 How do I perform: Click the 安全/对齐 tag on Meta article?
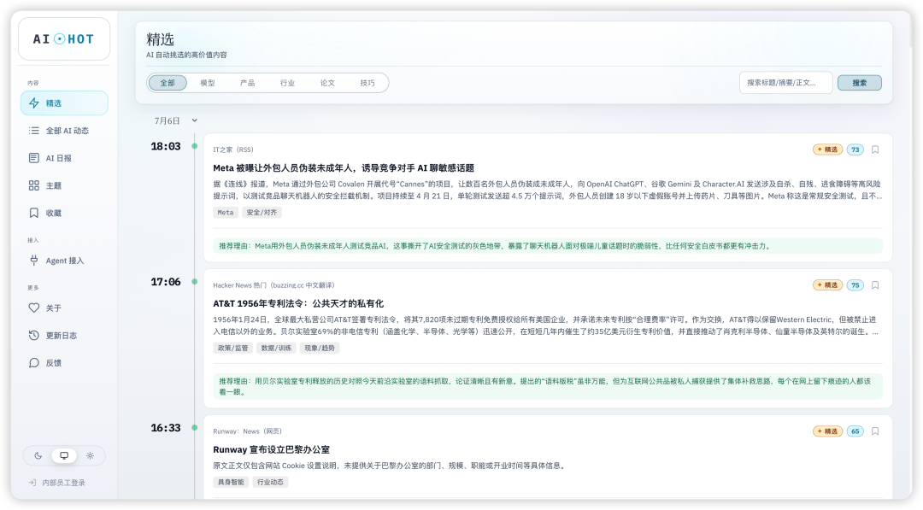coord(262,213)
